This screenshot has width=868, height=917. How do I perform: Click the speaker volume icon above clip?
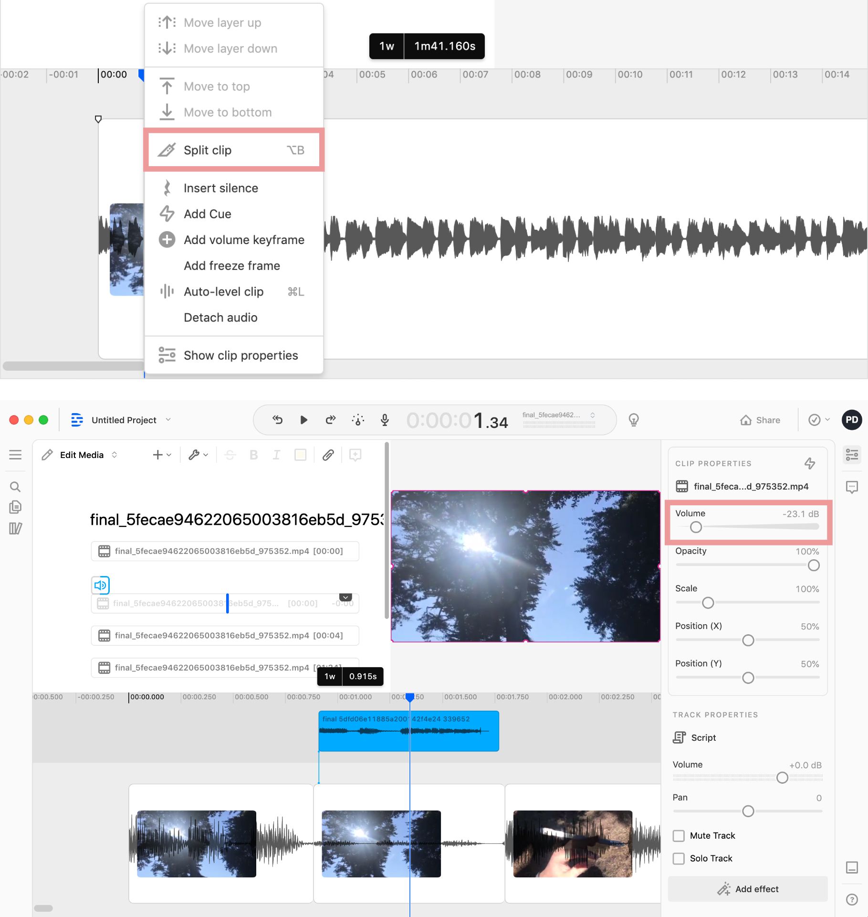(101, 585)
